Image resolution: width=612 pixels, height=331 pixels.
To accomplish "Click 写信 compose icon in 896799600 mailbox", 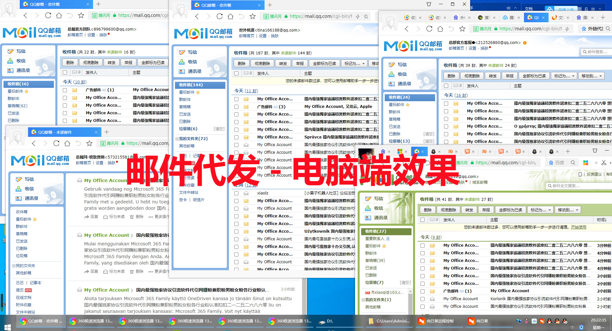I will [11, 51].
